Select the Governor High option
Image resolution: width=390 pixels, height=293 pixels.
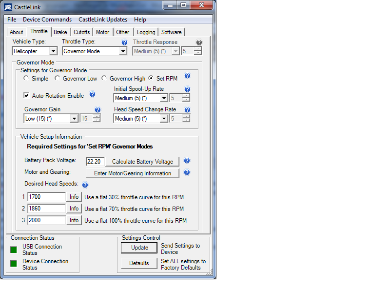click(x=104, y=78)
